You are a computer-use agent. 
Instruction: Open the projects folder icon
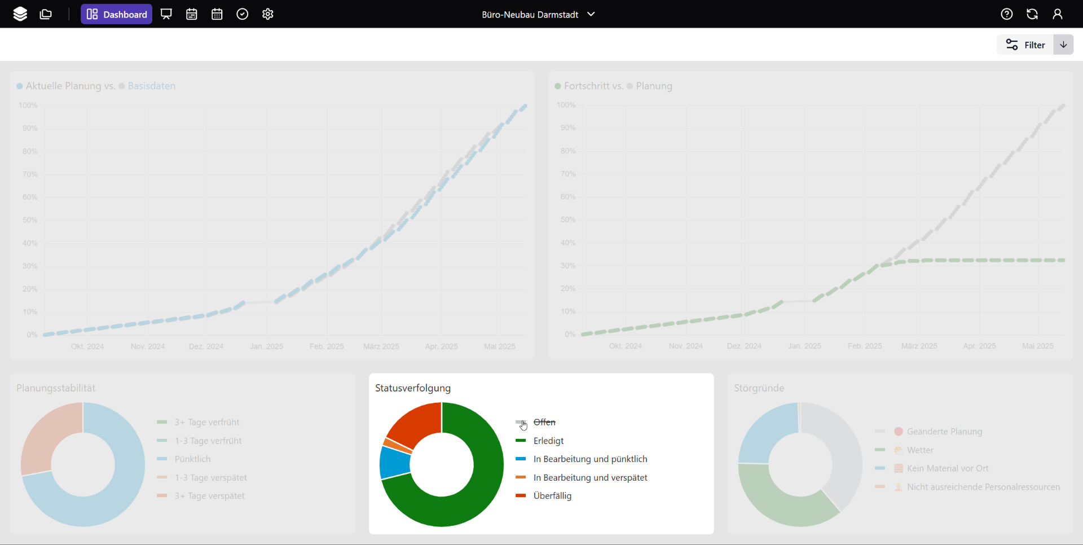[x=46, y=14]
